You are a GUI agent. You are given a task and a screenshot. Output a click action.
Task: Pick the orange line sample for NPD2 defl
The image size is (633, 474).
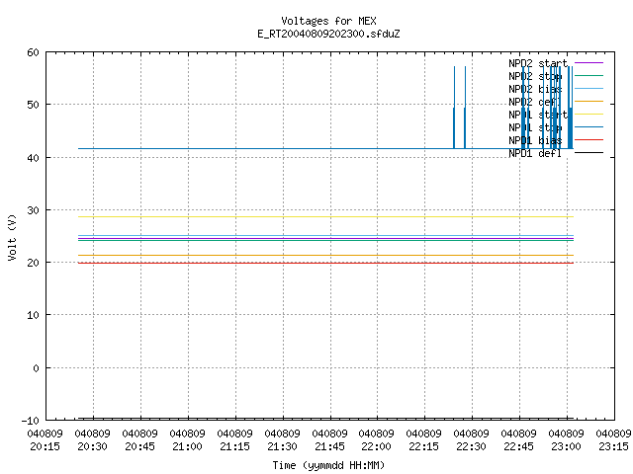click(x=588, y=102)
